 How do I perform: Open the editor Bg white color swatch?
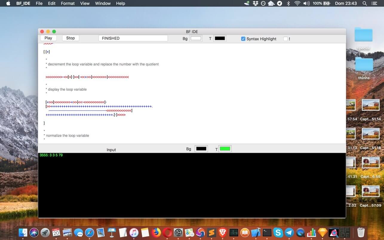tap(196, 39)
